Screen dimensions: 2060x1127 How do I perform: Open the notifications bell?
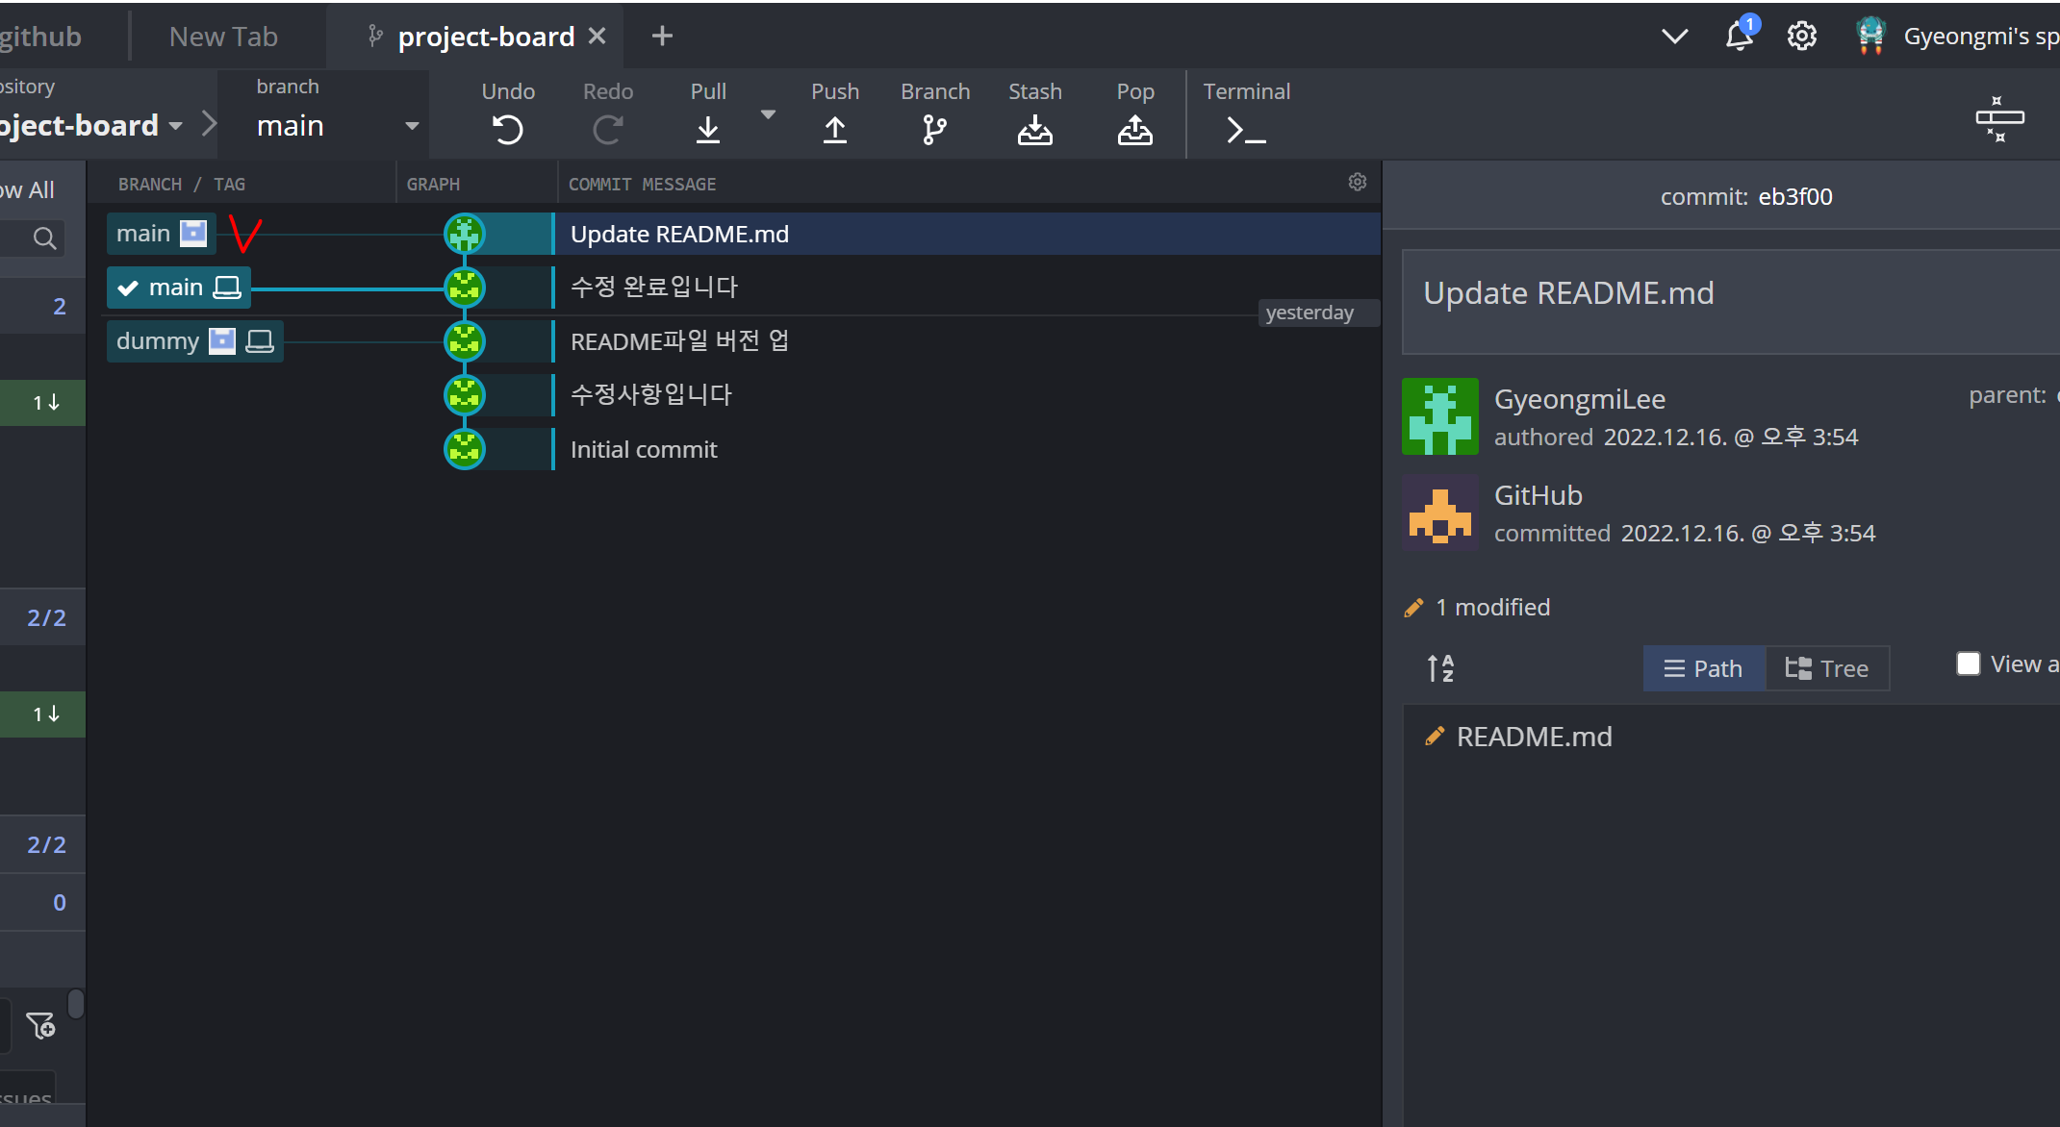point(1739,37)
